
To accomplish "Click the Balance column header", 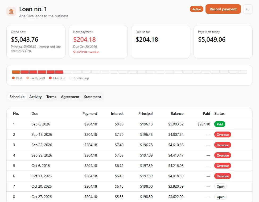I will click(x=177, y=113).
